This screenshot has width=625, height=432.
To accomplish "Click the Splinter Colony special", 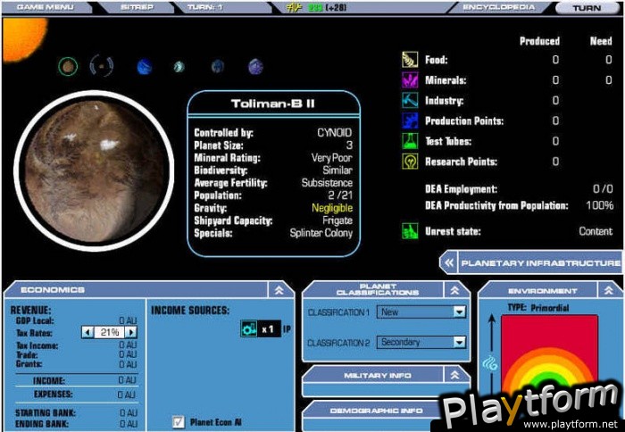I will click(x=321, y=233).
